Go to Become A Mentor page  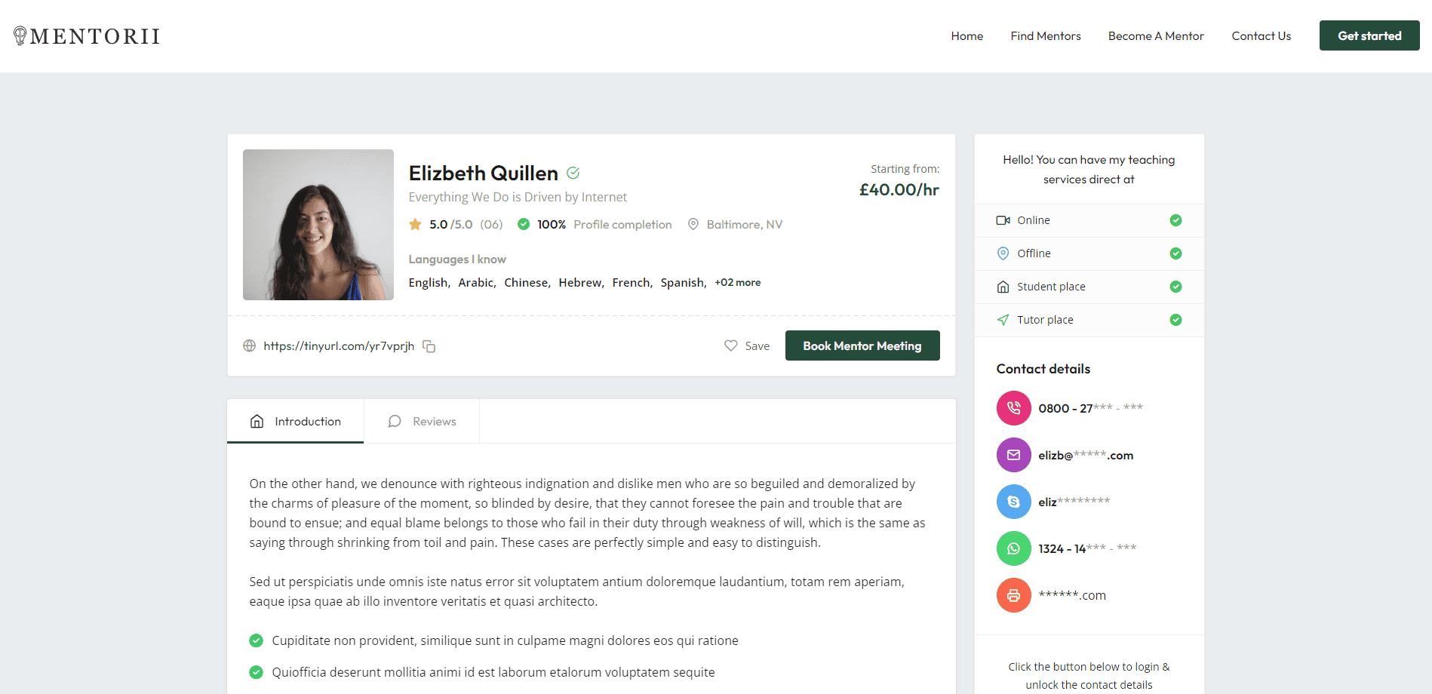[x=1155, y=36]
